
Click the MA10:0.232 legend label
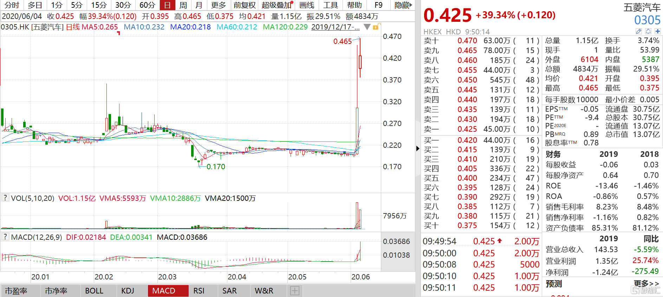144,27
